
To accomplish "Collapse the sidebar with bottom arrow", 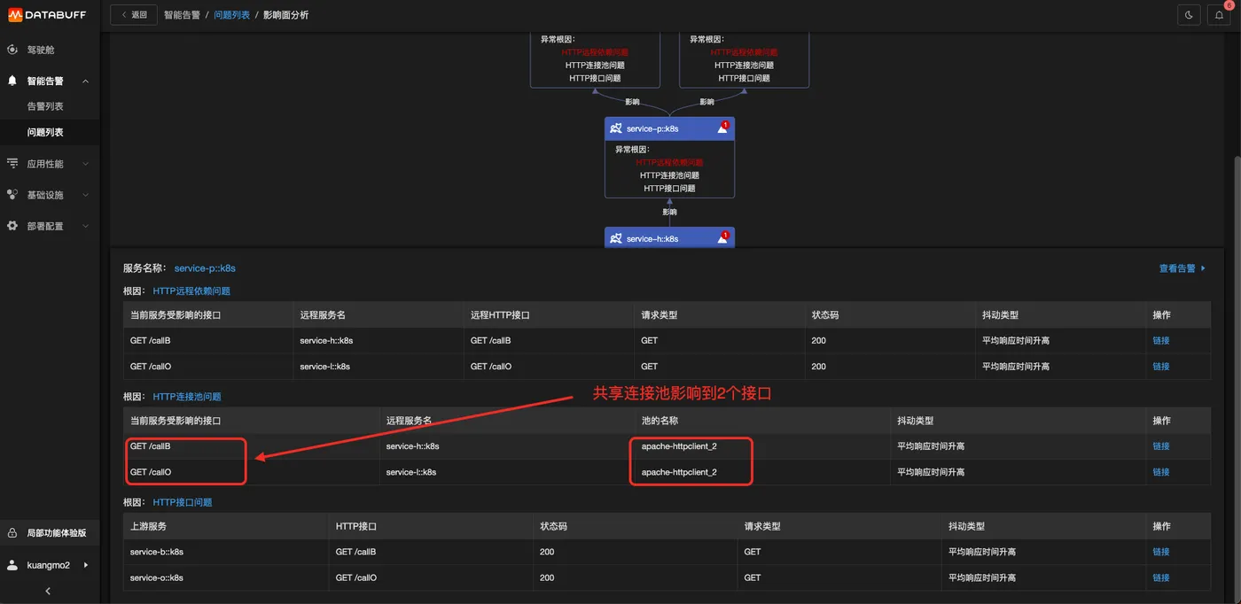I will (x=48, y=591).
